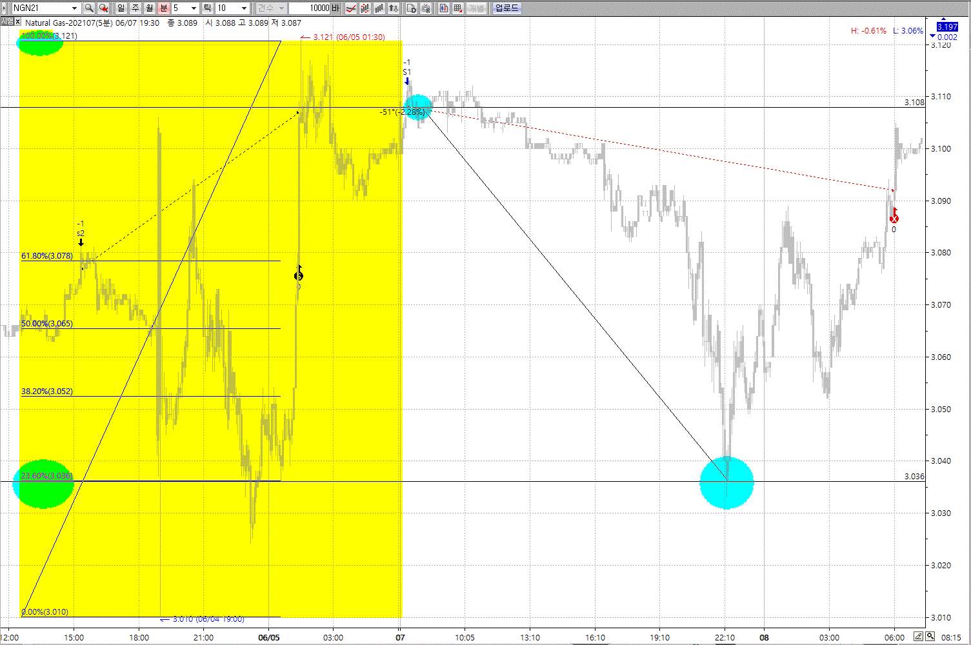Open the NGN21 symbol dropdown
This screenshot has width=971, height=645.
pyautogui.click(x=74, y=8)
